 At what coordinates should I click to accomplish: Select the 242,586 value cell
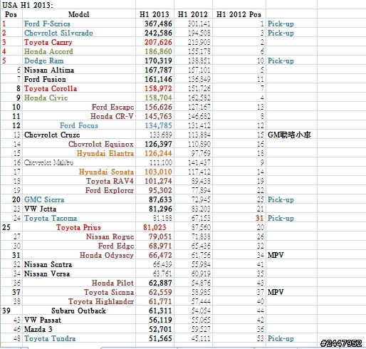click(x=158, y=33)
